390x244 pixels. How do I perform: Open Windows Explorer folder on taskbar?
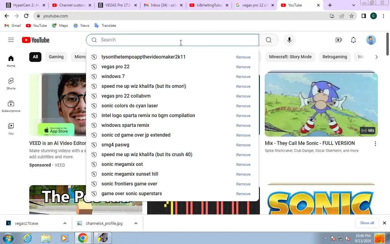(x=46, y=238)
